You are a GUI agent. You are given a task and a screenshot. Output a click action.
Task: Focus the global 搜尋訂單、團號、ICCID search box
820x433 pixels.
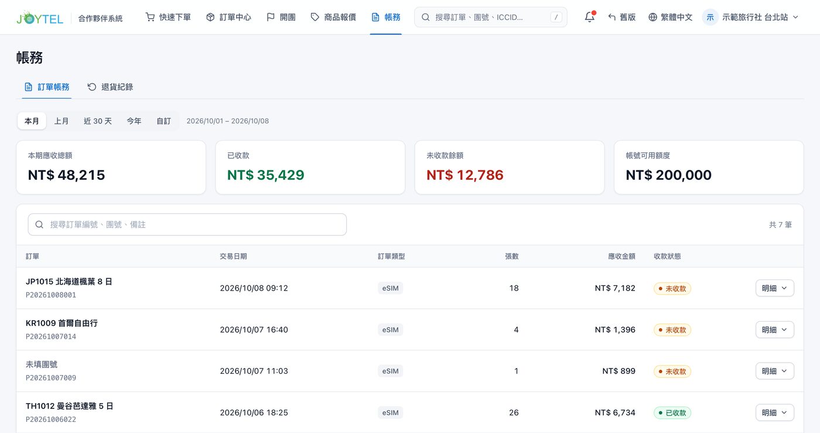click(x=491, y=18)
